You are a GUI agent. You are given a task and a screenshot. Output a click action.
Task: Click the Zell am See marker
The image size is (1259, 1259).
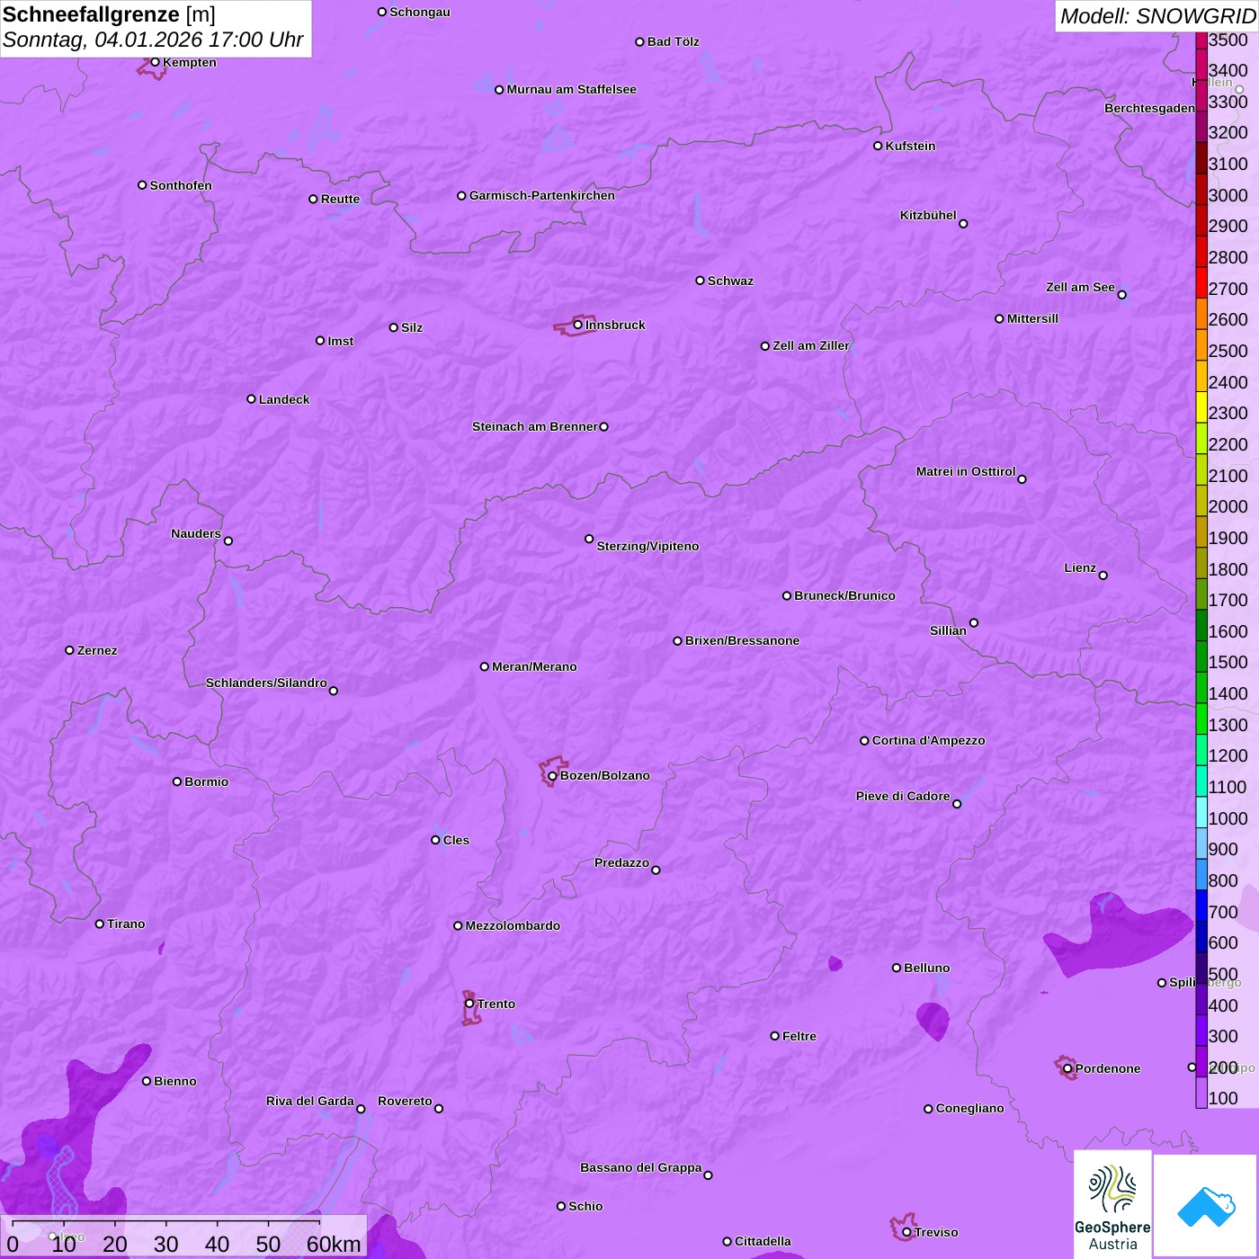[1121, 295]
